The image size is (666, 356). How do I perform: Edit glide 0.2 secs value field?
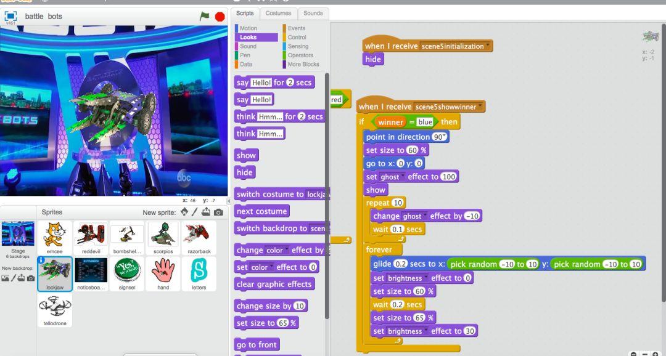[x=400, y=264]
